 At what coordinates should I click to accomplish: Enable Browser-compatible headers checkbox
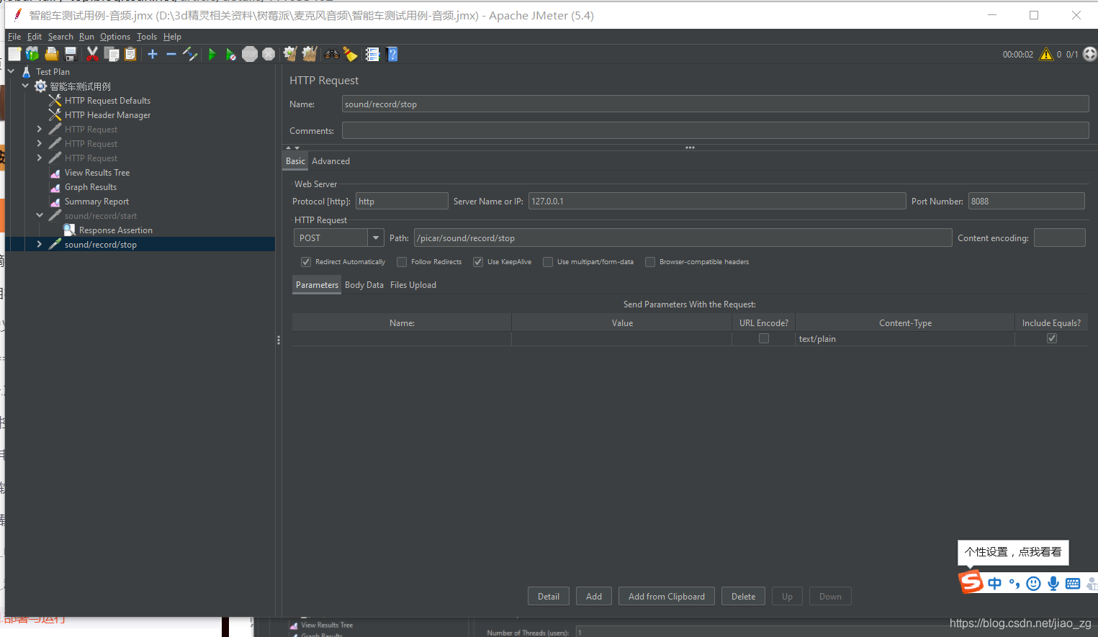[650, 262]
